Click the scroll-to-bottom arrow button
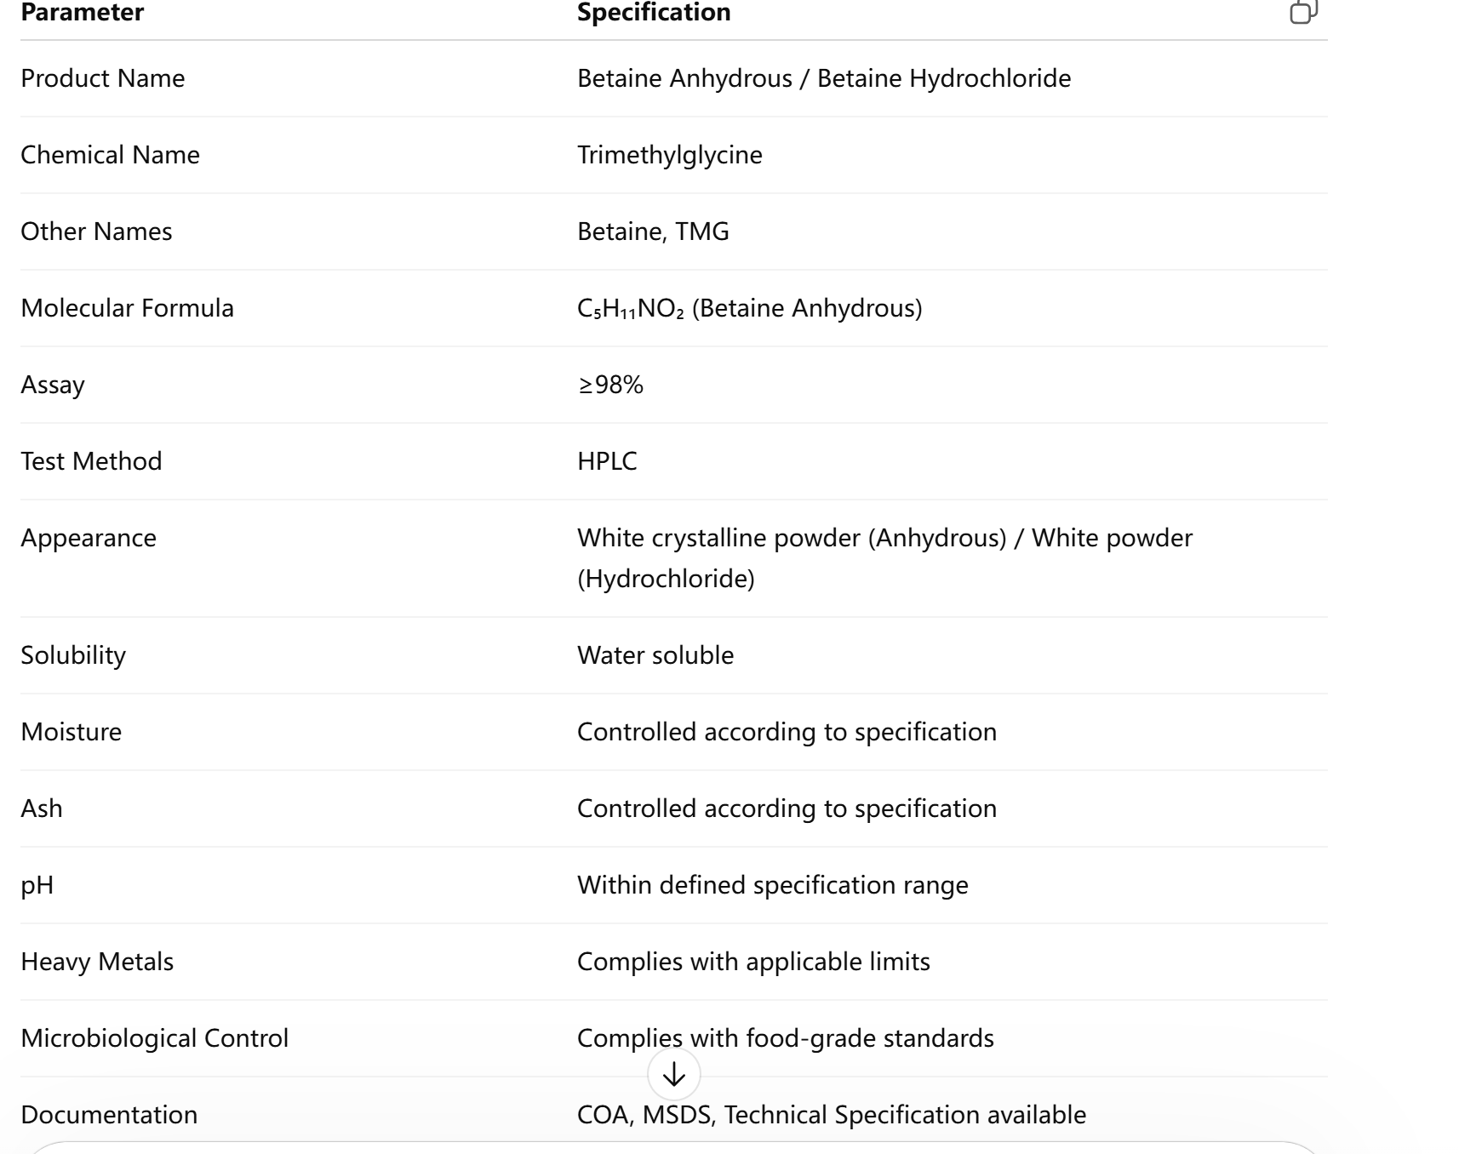This screenshot has height=1154, width=1459. 673,1075
